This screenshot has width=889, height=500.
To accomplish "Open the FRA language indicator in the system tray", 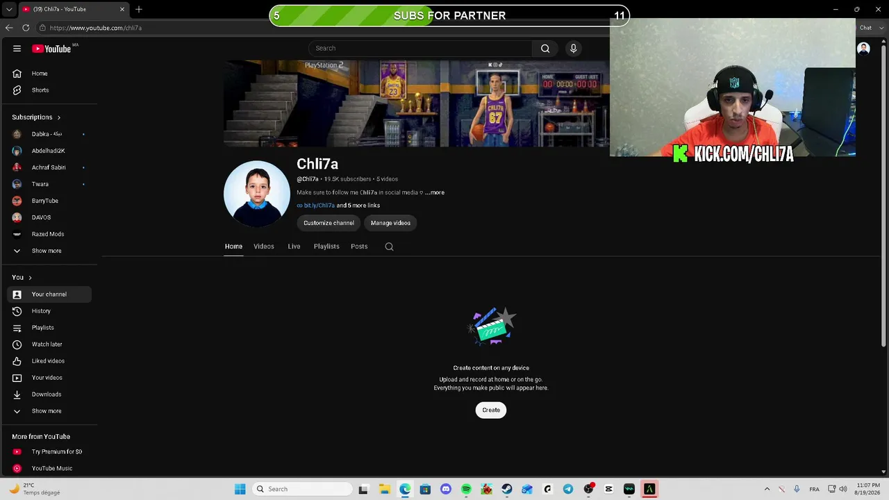I will point(814,489).
